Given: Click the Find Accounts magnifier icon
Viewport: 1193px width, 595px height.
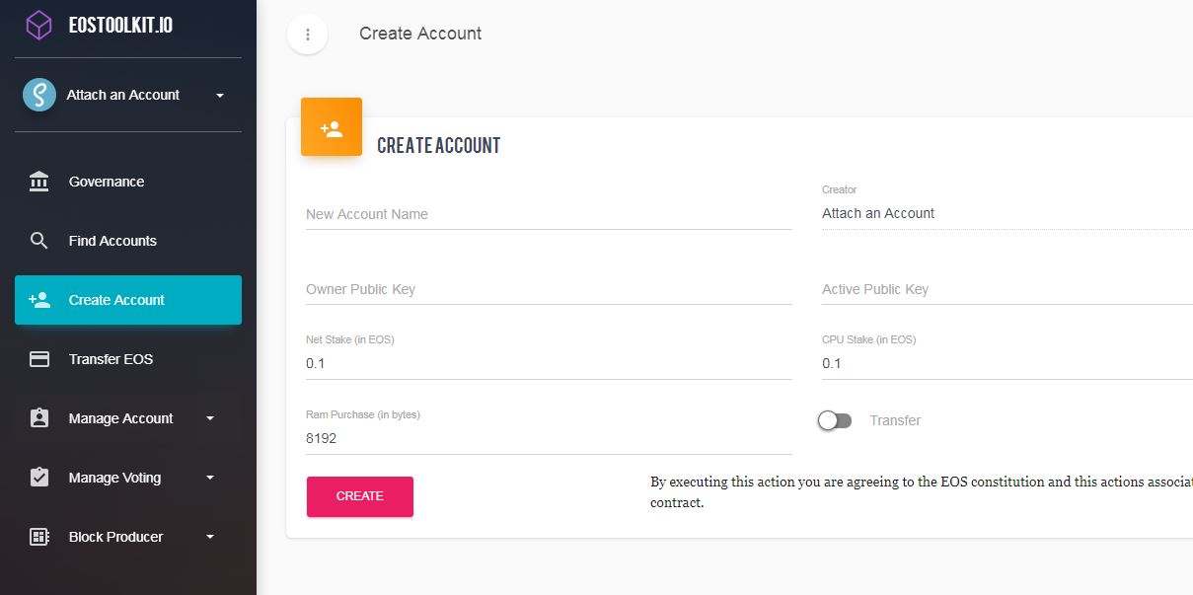Looking at the screenshot, I should [x=39, y=241].
